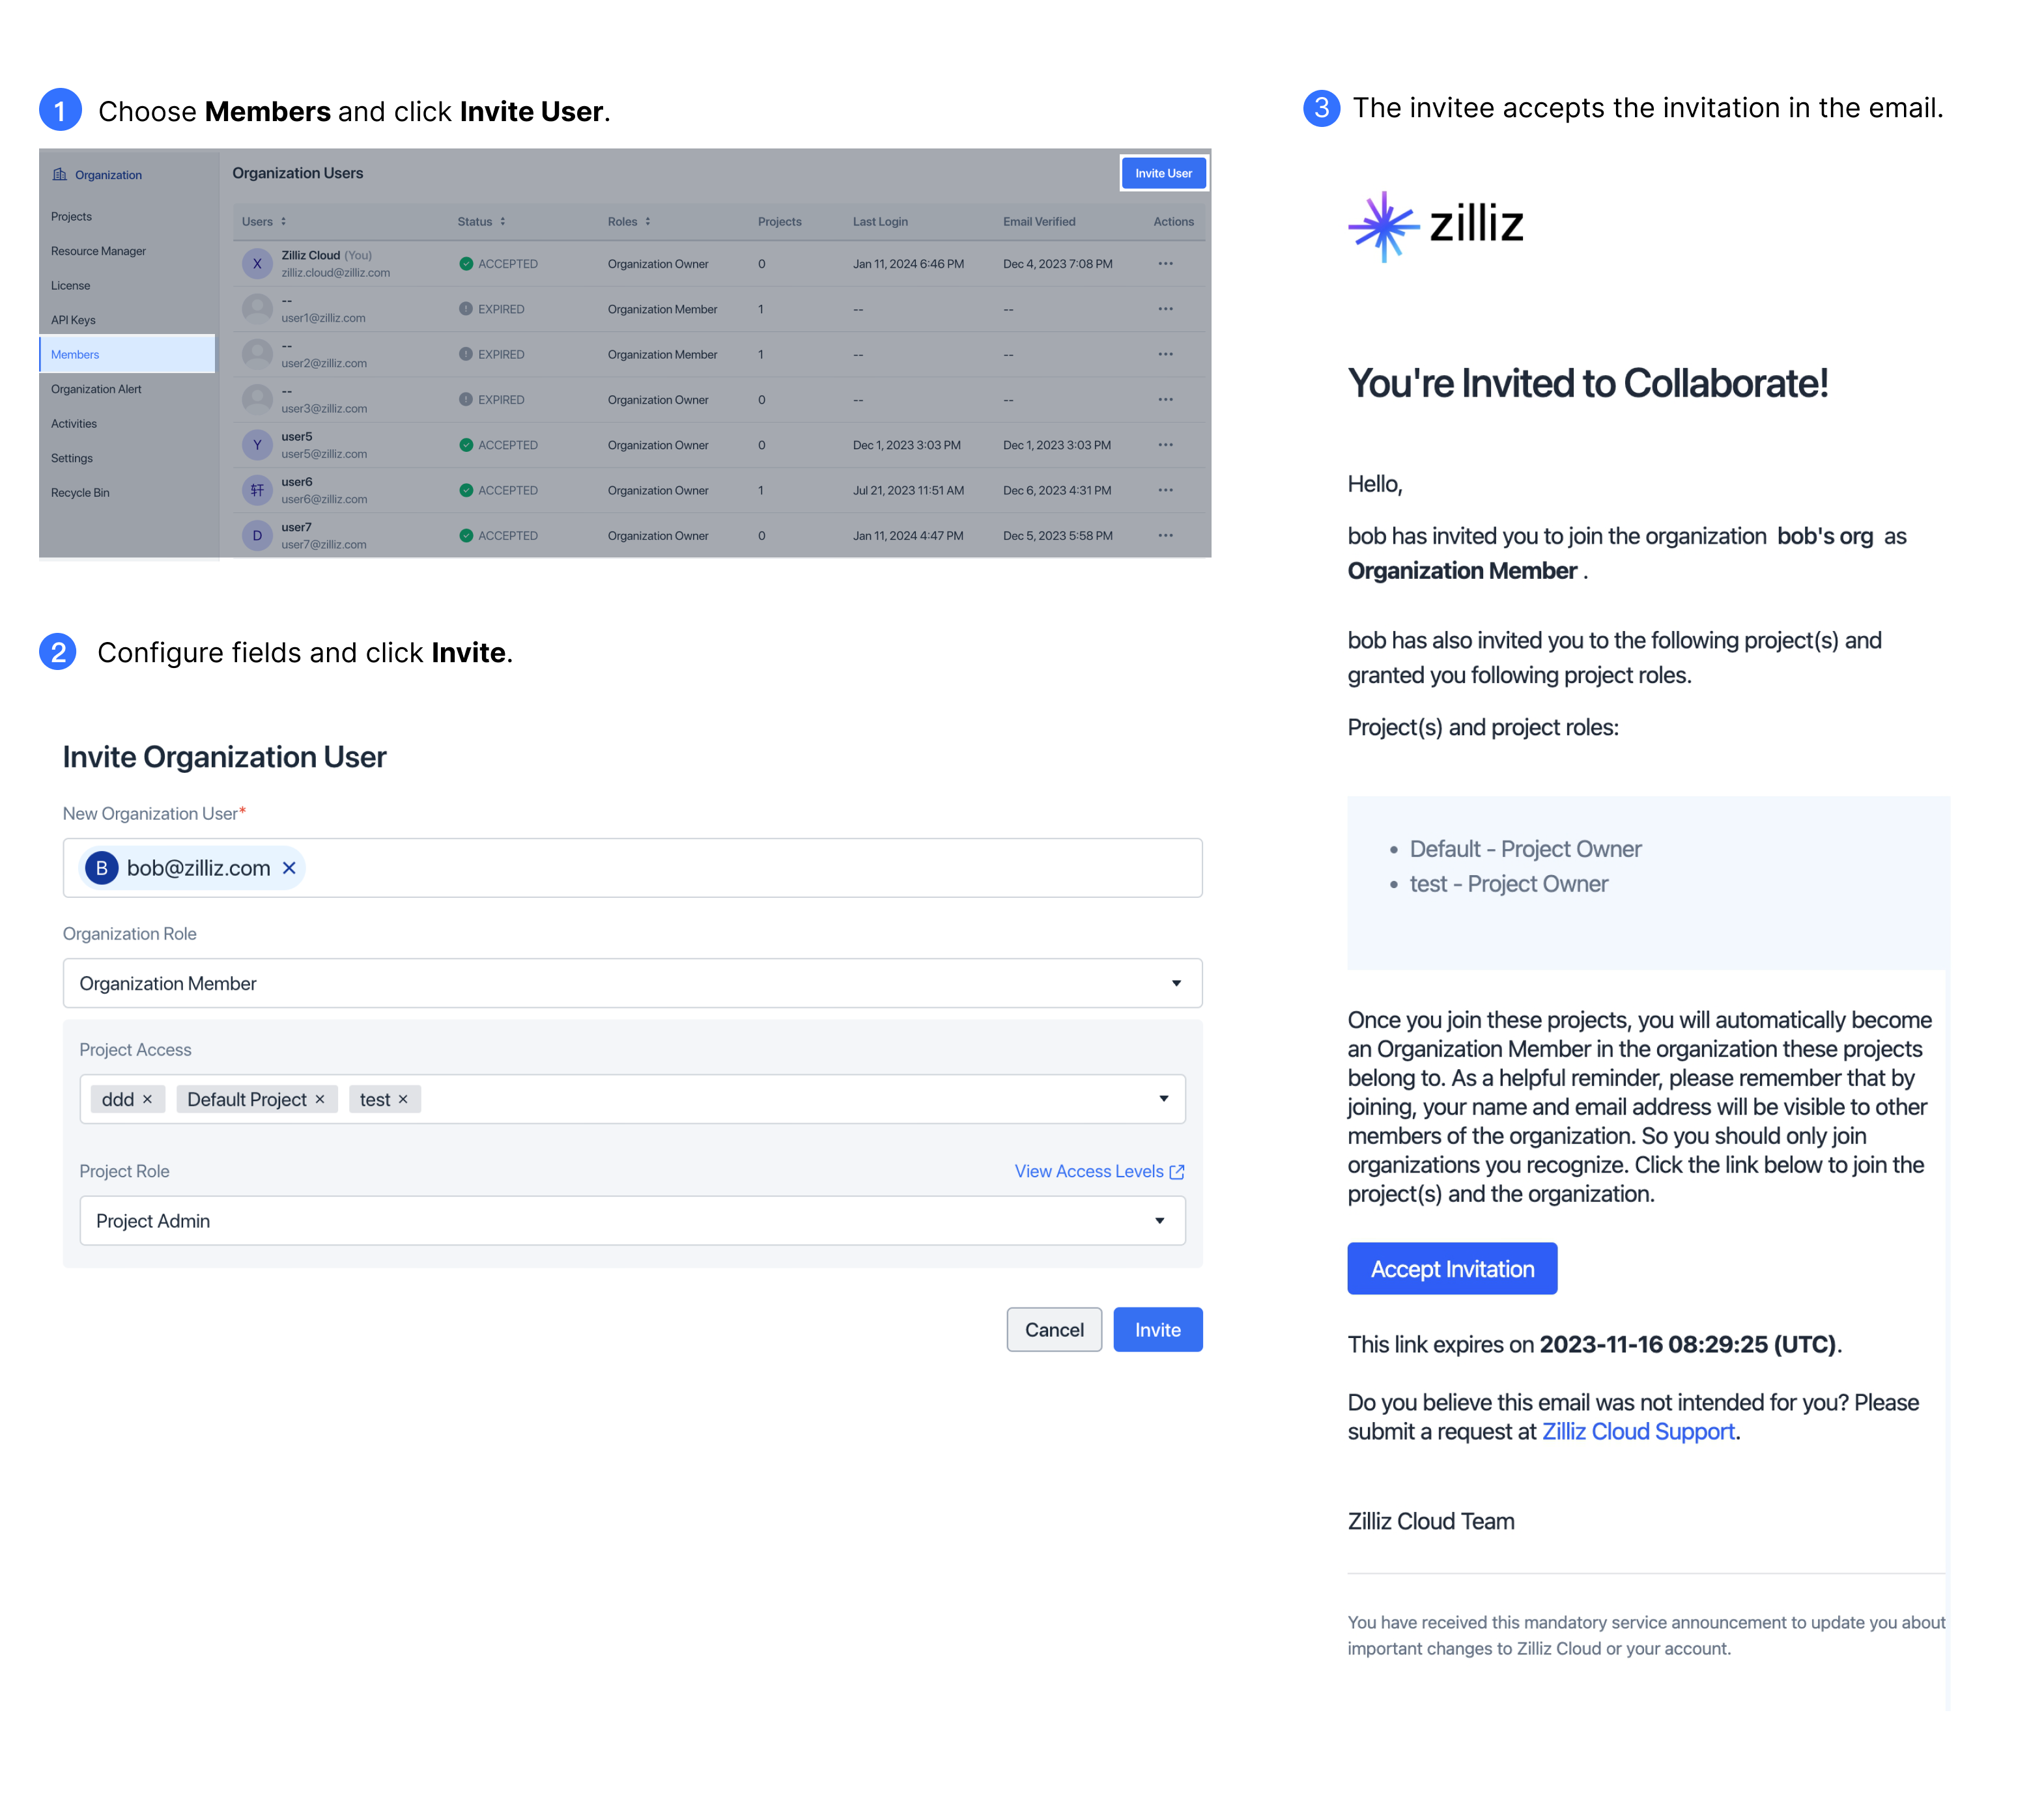The height and width of the screenshot is (1801, 2044).
Task: Click EXPIRED status icon for user1@zilliz.com
Action: click(x=466, y=309)
